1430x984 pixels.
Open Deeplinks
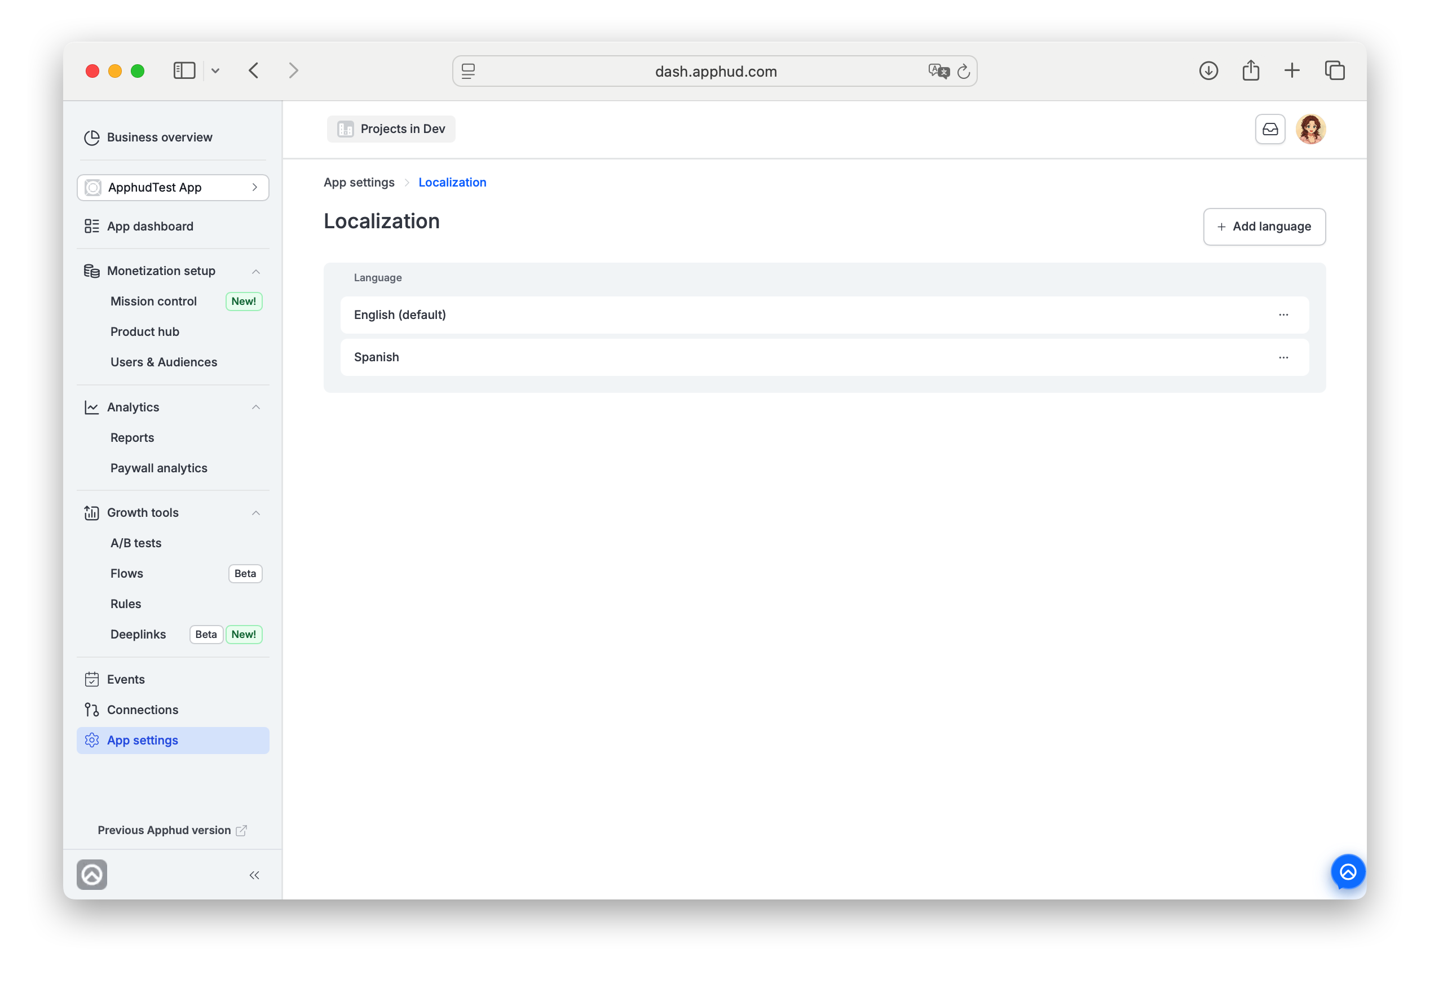[138, 635]
